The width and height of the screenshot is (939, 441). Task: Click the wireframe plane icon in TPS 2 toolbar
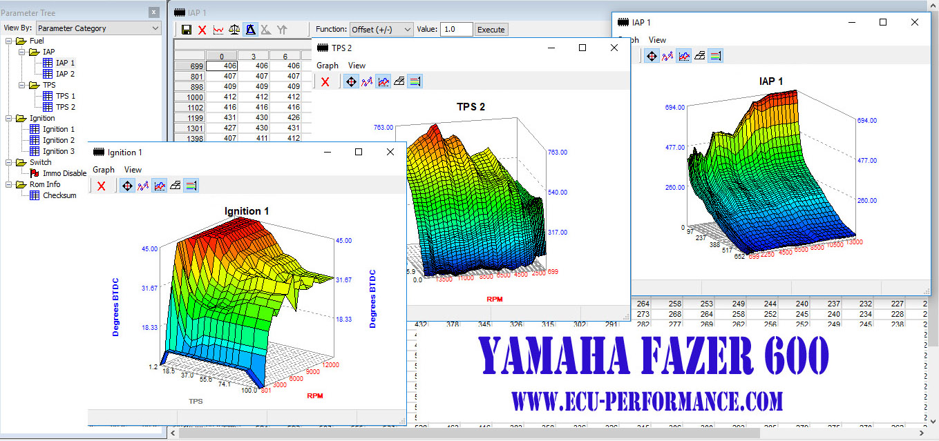(x=399, y=81)
